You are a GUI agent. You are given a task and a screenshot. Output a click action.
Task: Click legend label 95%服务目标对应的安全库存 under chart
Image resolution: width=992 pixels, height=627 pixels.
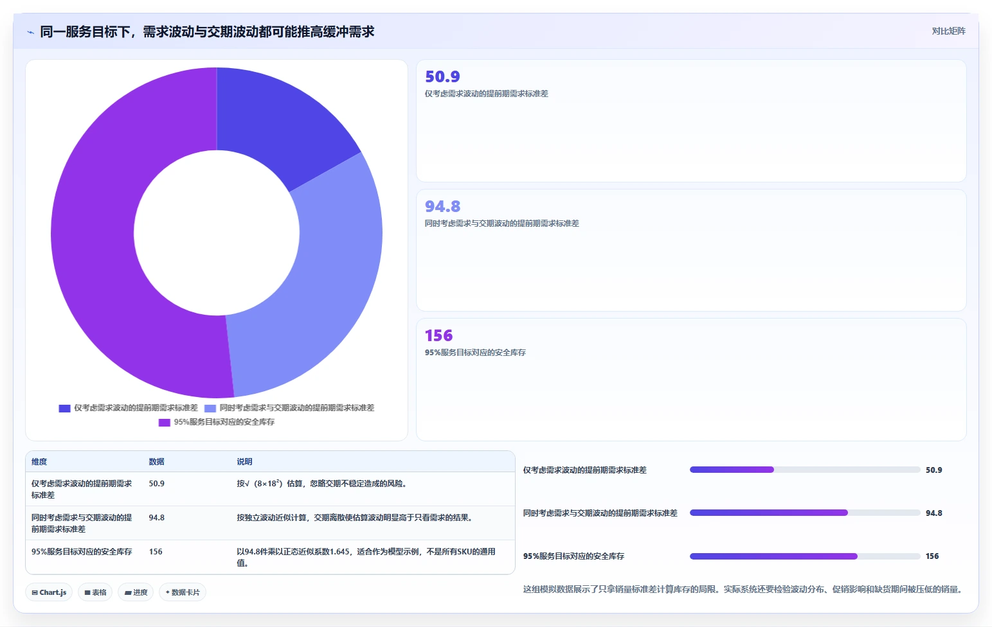point(224,422)
